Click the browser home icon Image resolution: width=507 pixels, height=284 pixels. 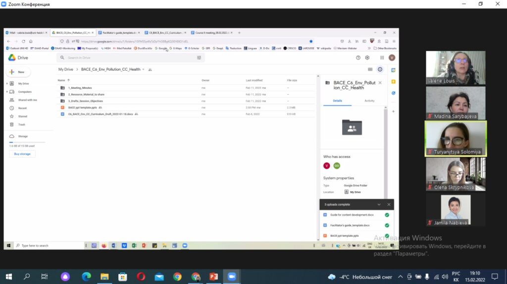tap(31, 41)
